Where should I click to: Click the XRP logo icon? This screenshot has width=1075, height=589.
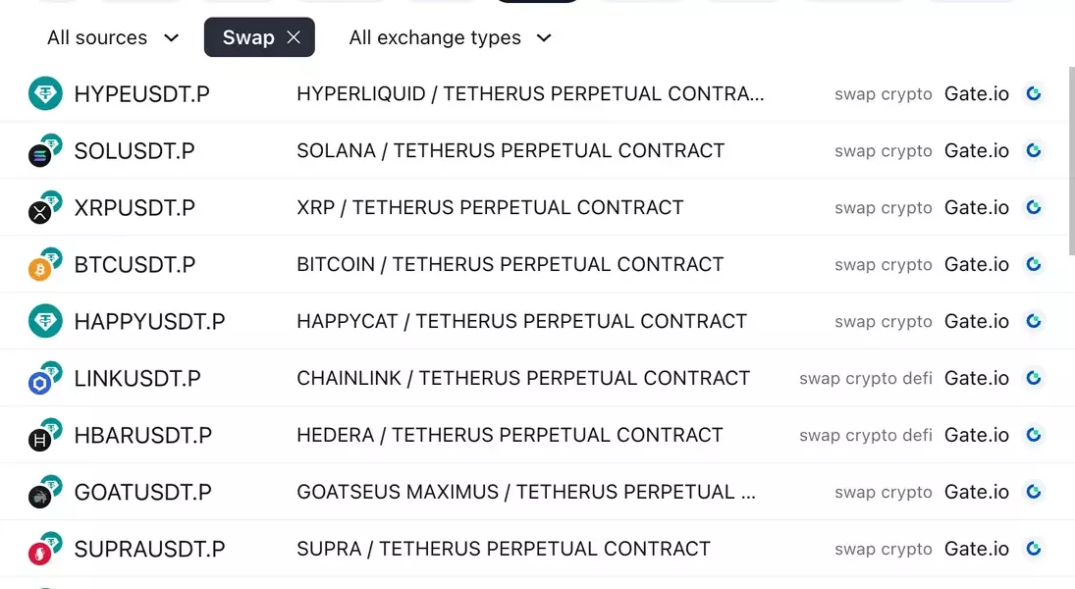(40, 212)
